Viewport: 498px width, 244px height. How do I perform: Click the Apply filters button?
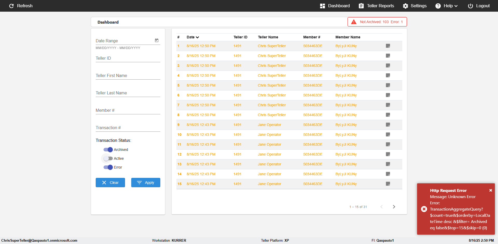146,183
